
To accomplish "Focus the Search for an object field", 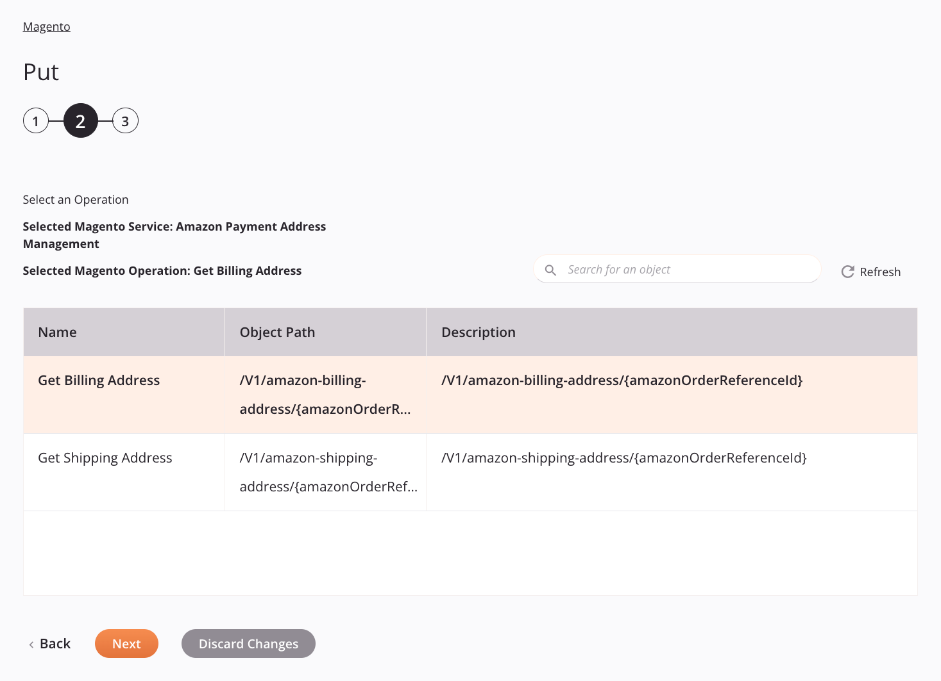I will pyautogui.click(x=677, y=269).
